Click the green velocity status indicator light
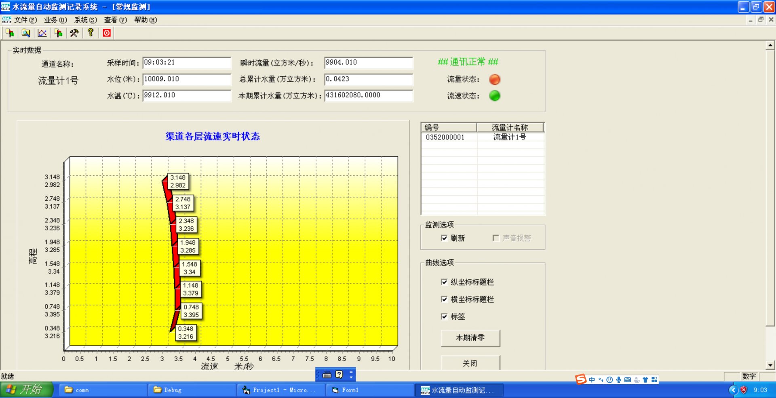Viewport: 776px width, 398px height. pos(495,96)
